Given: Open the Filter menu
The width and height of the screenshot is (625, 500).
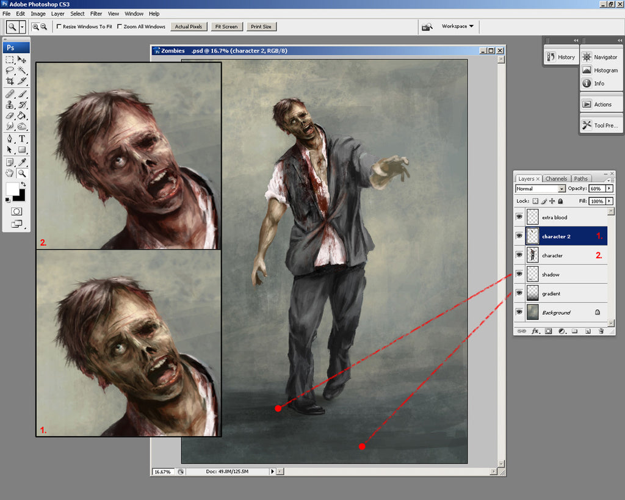Looking at the screenshot, I should pos(96,13).
